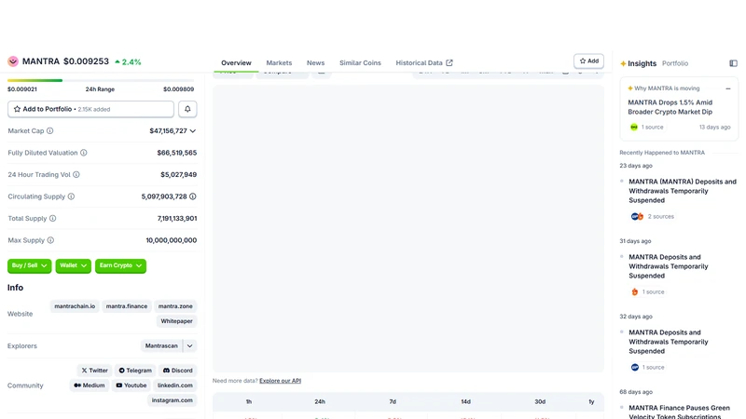Open the mantrachain.io website link

75,306
